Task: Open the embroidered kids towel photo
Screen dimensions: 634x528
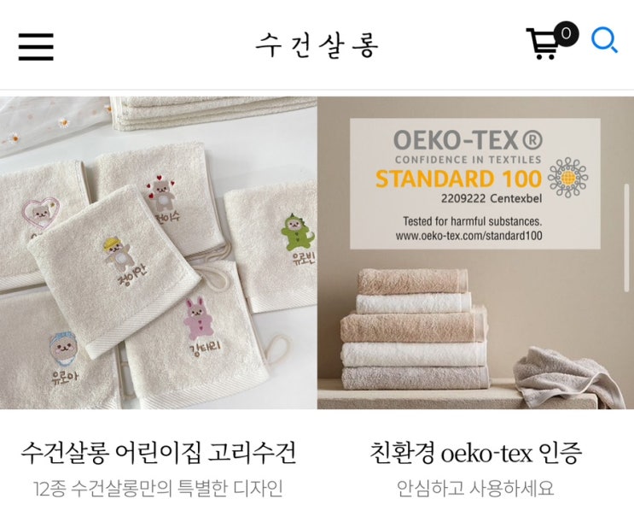Action: point(159,253)
